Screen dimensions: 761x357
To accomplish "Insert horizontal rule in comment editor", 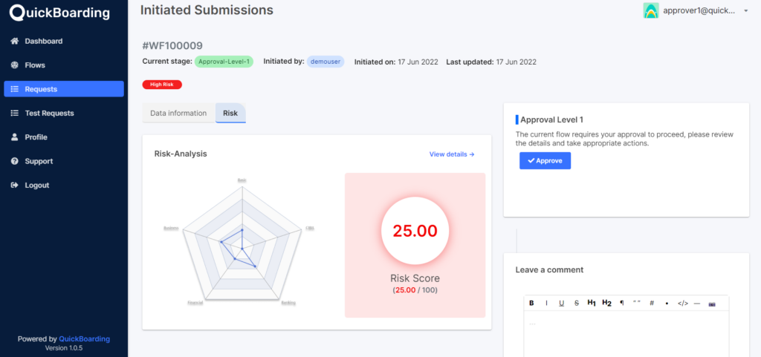I will pos(697,303).
